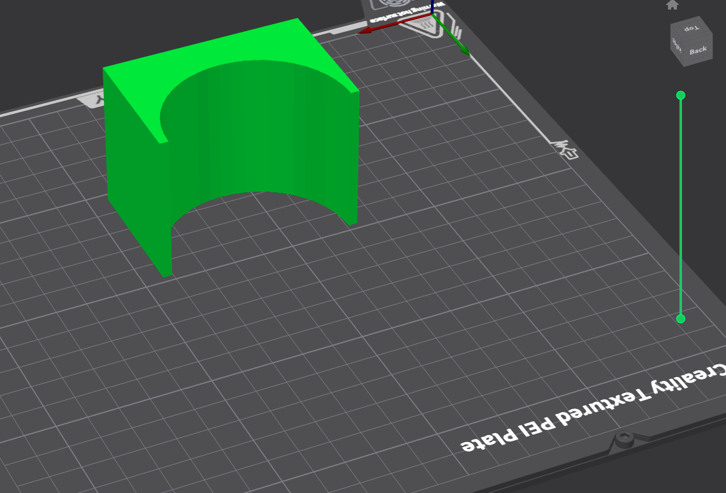The width and height of the screenshot is (726, 493).
Task: Click the green Y axis arrow
Action: 451,34
